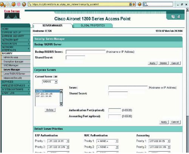Viewport: 189px width, 154px height.
Task: Click the orange Go icon beside address bar
Action: click(139, 4)
